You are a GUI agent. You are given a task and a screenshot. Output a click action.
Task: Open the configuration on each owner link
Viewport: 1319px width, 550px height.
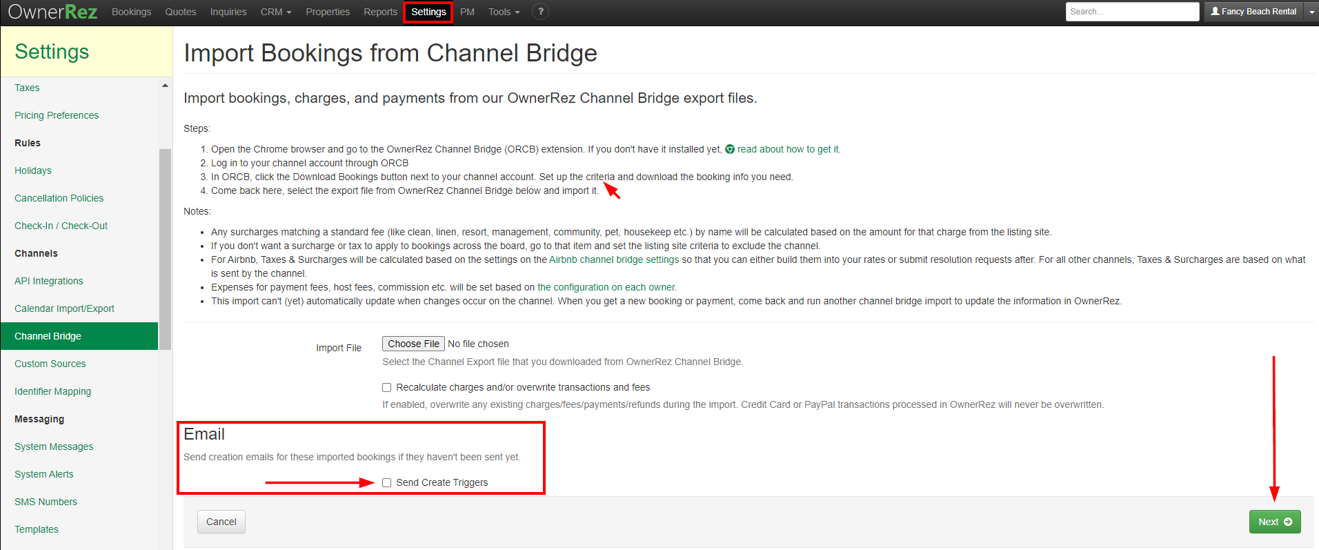[x=606, y=288]
